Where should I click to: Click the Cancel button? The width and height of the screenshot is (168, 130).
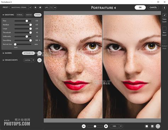[x=153, y=7]
